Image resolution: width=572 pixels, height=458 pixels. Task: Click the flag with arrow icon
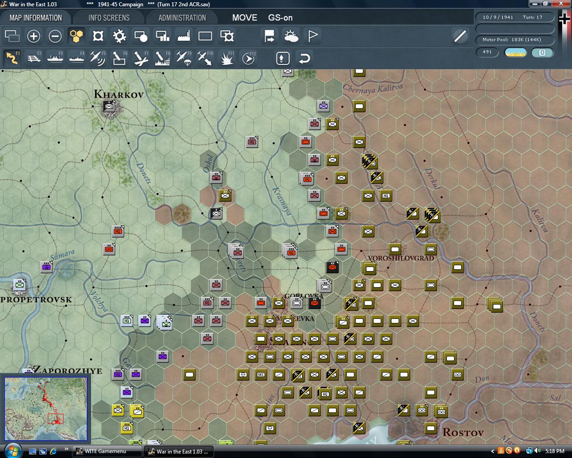click(269, 36)
